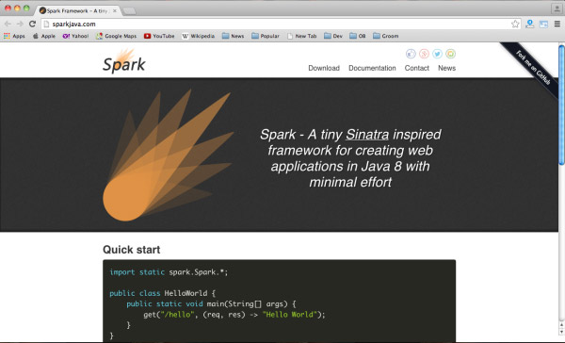
Task: Click the user profile icon in title bar
Action: pyautogui.click(x=557, y=8)
